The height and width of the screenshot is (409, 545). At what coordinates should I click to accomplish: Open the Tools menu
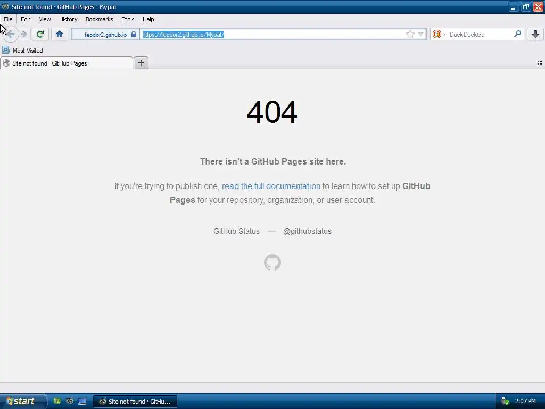click(x=128, y=19)
